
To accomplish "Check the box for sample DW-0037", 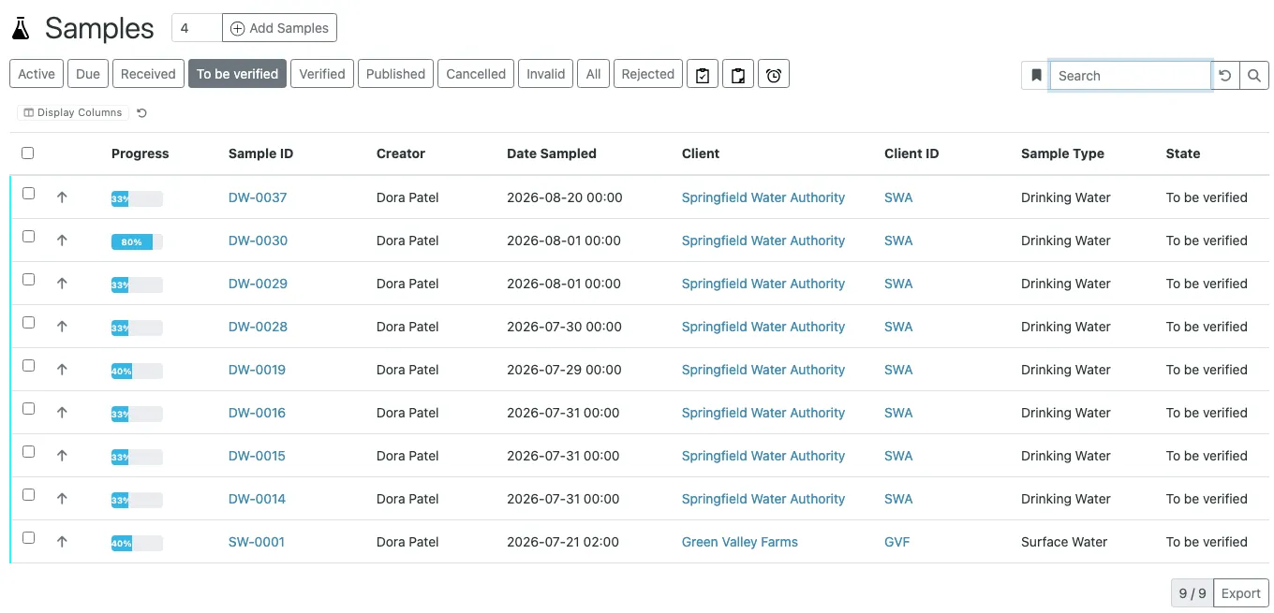I will coord(28,194).
